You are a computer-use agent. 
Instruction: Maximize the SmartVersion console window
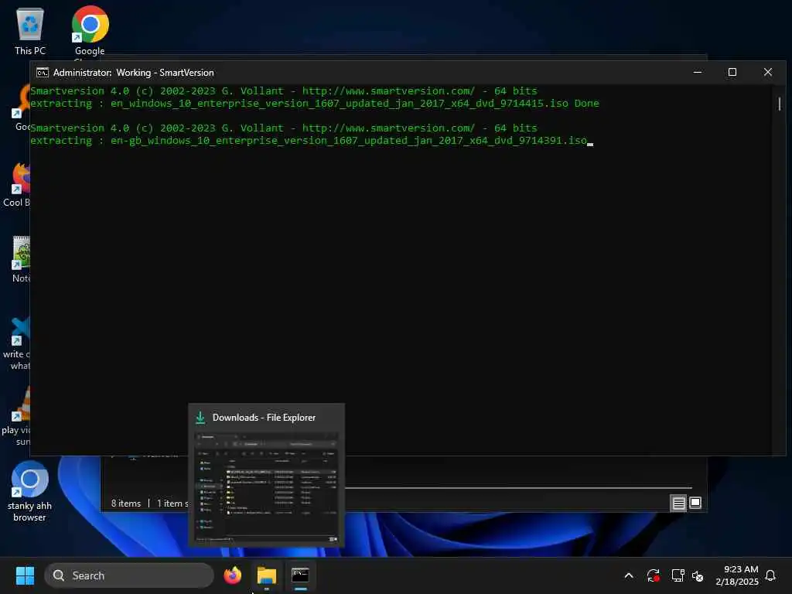[732, 72]
